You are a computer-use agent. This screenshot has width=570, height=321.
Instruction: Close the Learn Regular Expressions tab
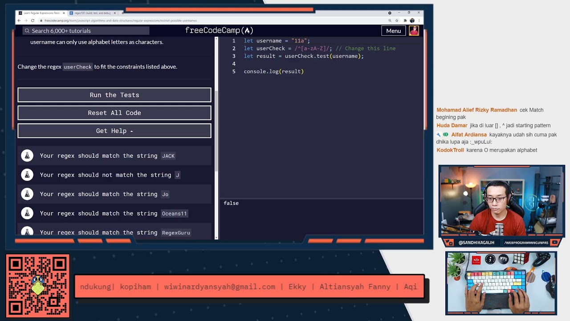point(64,13)
